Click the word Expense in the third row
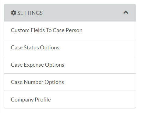 [x=34, y=65]
